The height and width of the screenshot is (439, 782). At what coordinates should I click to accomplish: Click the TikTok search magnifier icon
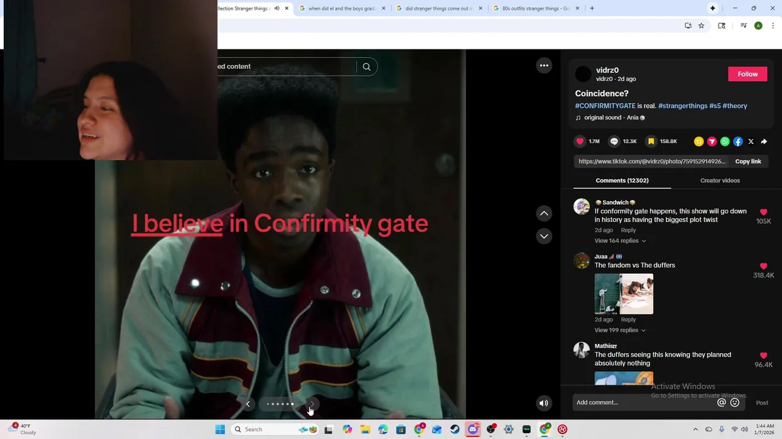tap(367, 67)
